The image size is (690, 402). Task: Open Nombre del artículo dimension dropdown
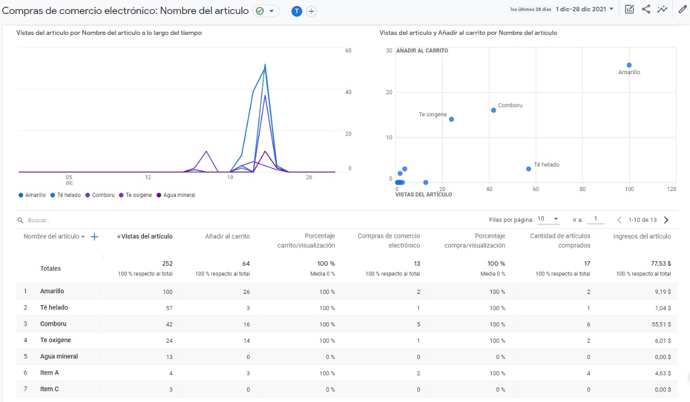click(x=54, y=237)
